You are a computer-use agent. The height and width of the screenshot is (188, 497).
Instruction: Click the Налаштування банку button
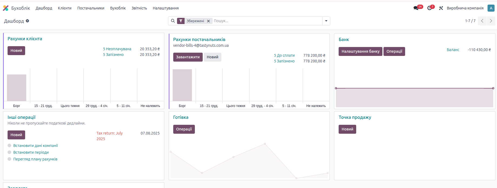(360, 51)
